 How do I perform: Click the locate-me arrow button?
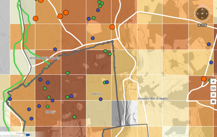click(x=205, y=25)
